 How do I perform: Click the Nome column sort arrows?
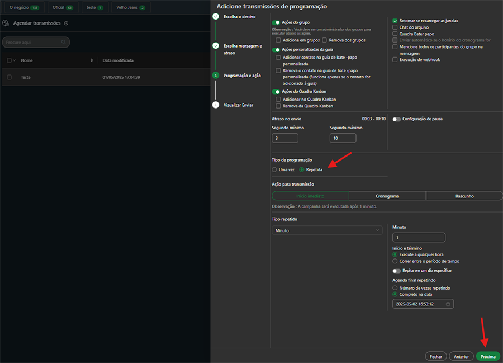[92, 60]
